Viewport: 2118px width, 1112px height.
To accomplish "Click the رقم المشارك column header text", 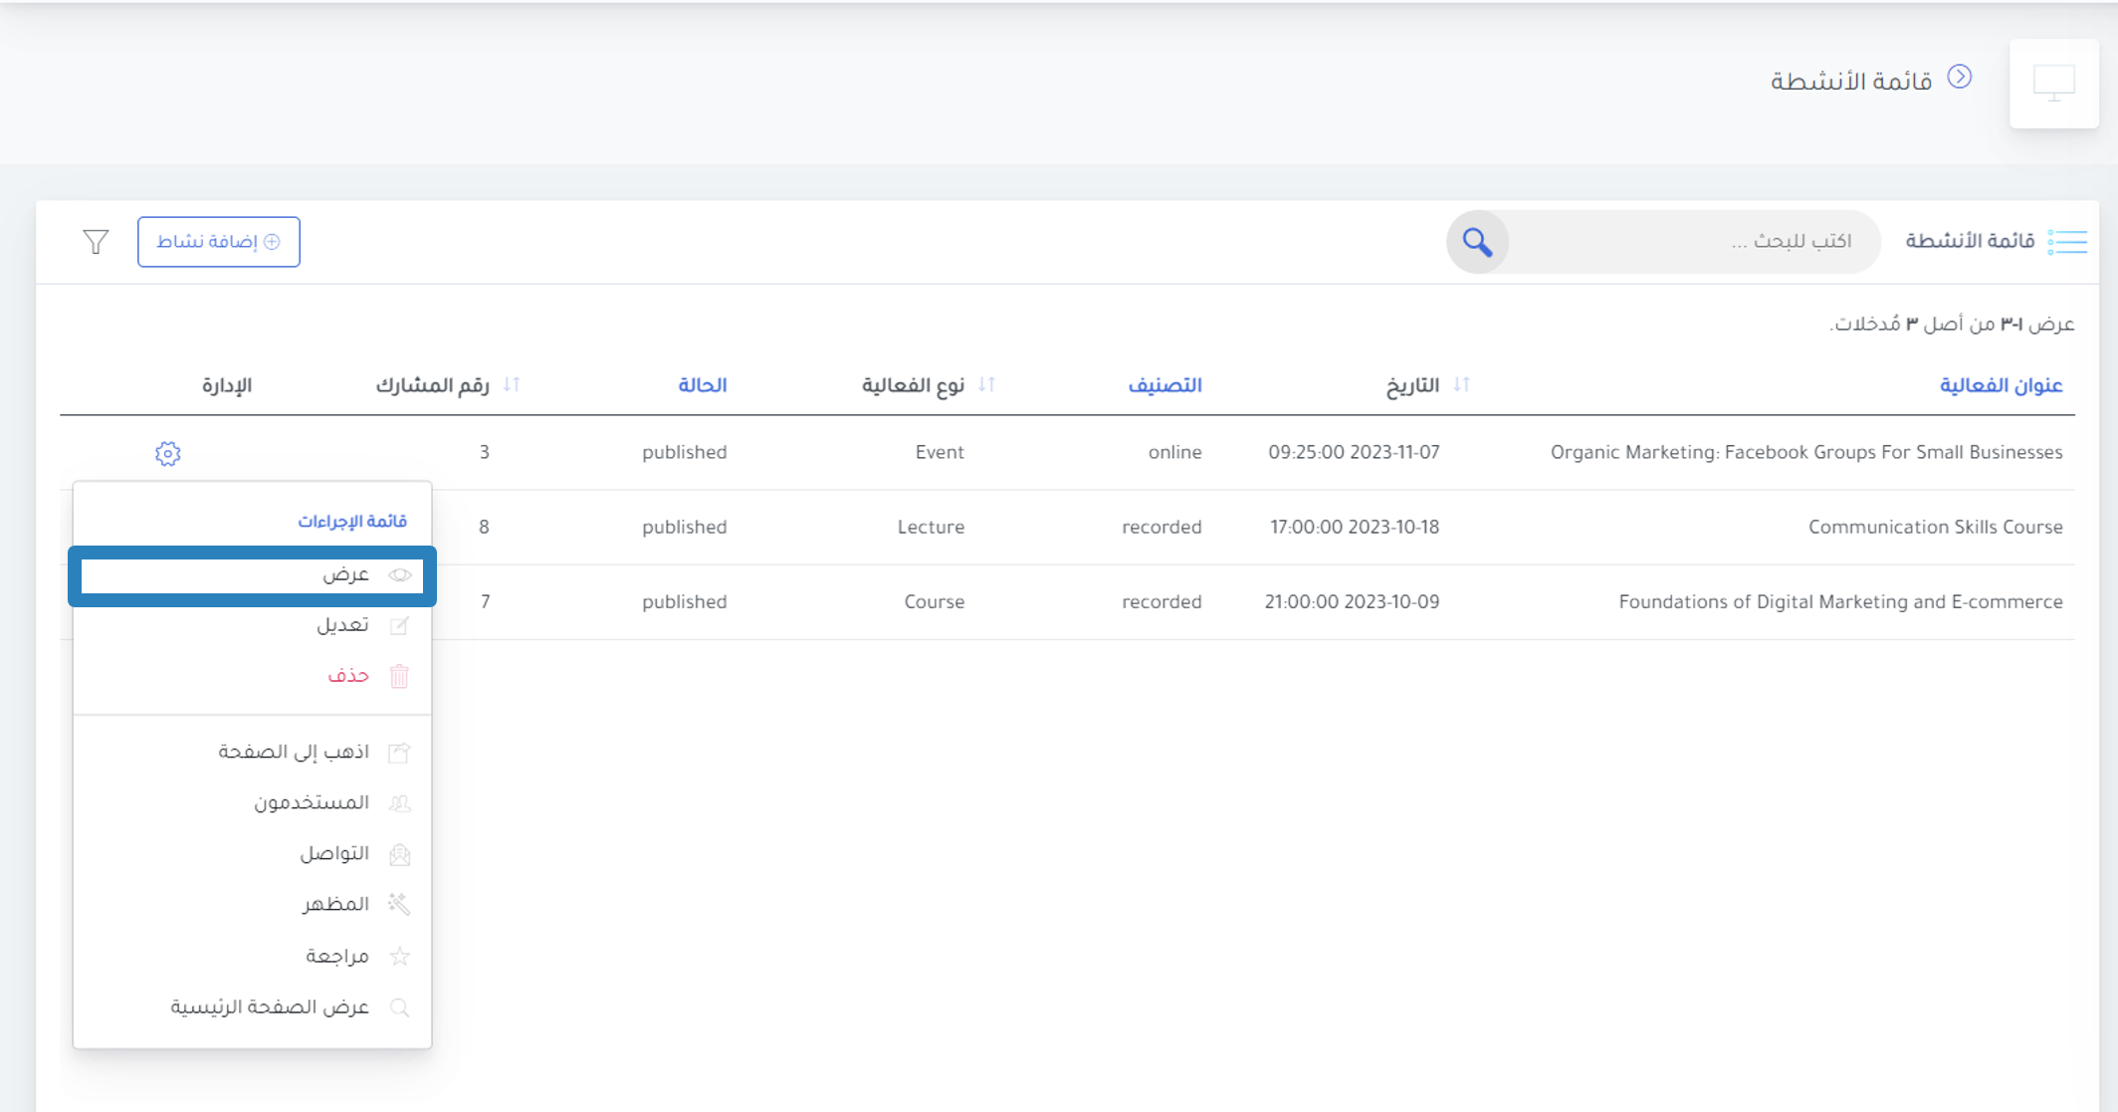I will (432, 385).
